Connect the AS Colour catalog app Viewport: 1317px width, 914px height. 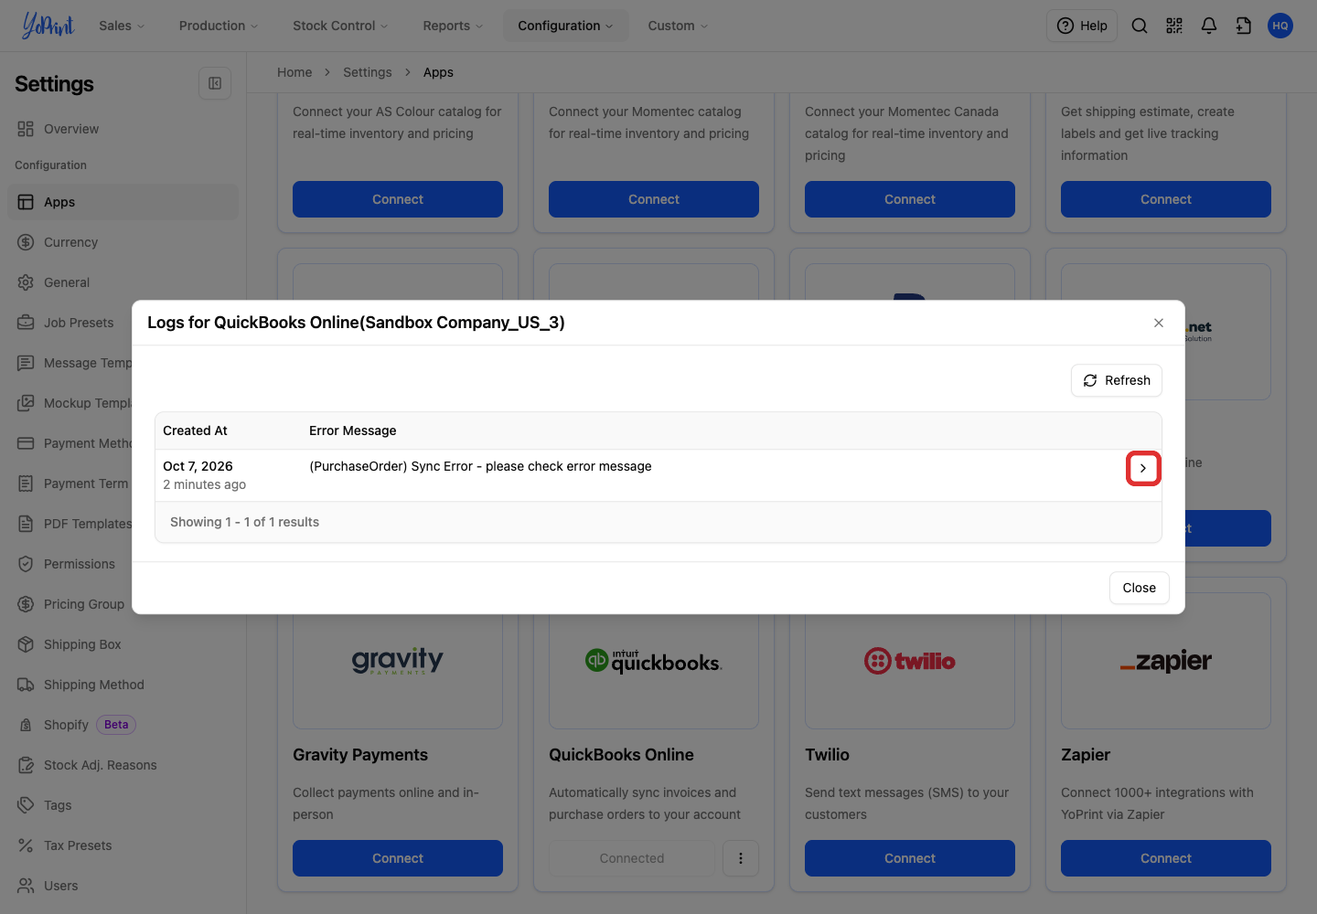(x=398, y=199)
